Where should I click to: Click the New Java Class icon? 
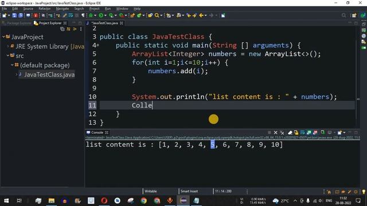pos(139,15)
